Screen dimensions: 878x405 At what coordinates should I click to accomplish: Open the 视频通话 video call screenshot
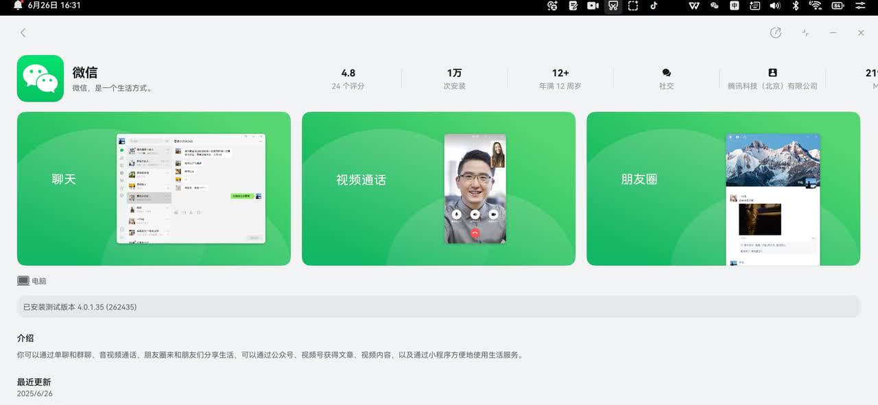pos(438,189)
